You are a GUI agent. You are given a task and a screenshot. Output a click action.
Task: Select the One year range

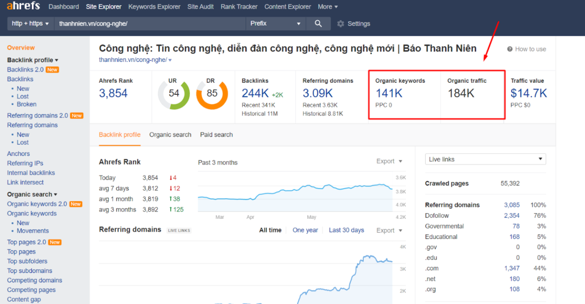point(305,230)
